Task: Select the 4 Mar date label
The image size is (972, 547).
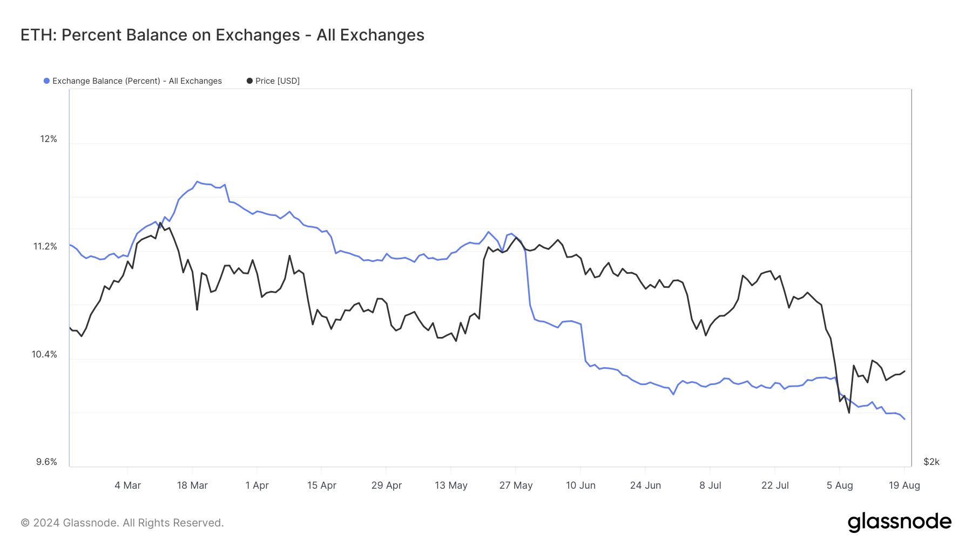Action: pyautogui.click(x=127, y=485)
